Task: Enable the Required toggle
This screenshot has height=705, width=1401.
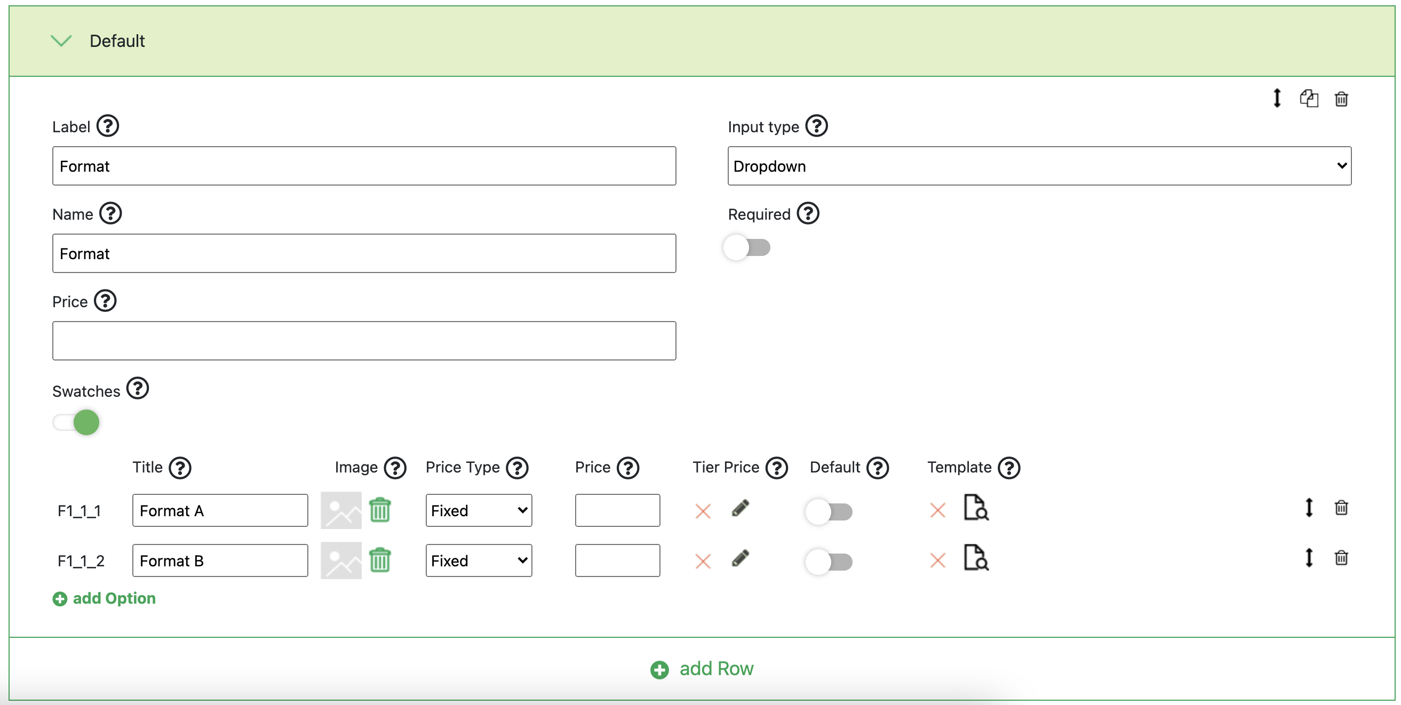Action: [x=747, y=248]
